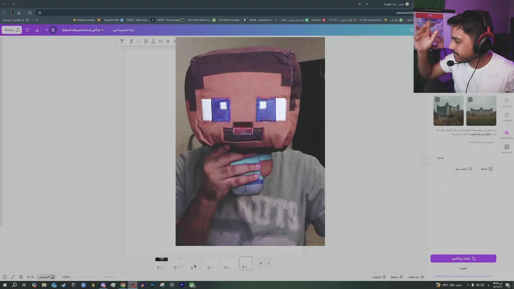Open a new browser tab
This screenshot has width=514, height=289.
(x=359, y=4)
